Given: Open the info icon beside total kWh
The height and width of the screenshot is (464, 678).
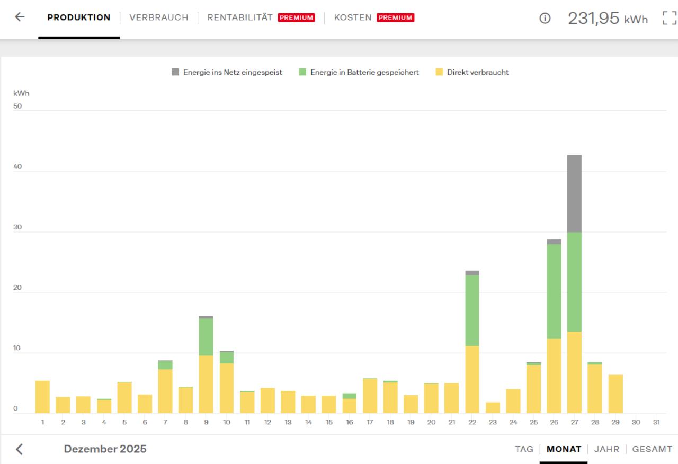Looking at the screenshot, I should pyautogui.click(x=544, y=18).
